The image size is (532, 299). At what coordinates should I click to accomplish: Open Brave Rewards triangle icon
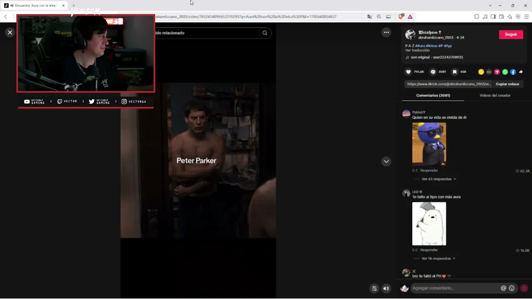(410, 17)
